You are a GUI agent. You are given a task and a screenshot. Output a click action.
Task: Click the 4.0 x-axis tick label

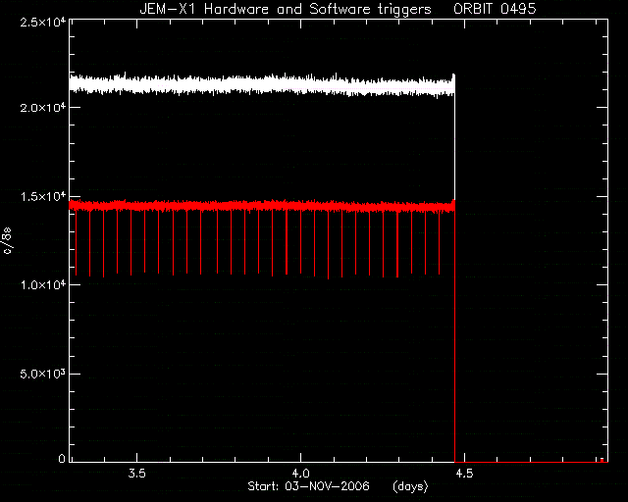300,474
